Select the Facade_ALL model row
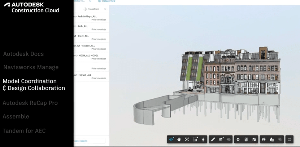 click(x=91, y=47)
